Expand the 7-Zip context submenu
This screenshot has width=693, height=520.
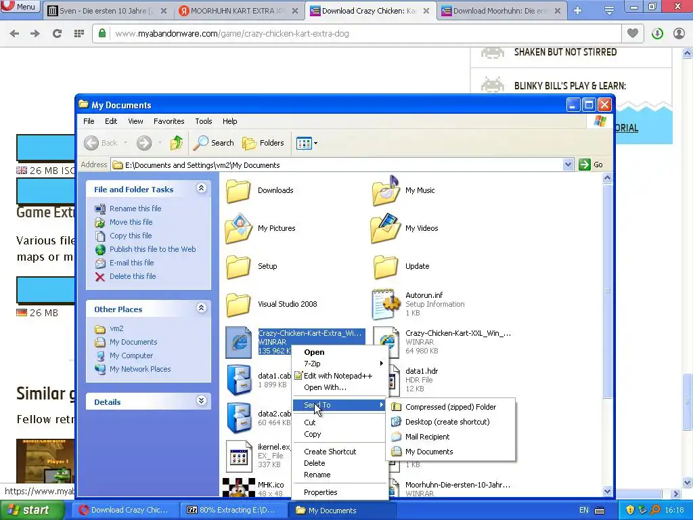point(340,364)
